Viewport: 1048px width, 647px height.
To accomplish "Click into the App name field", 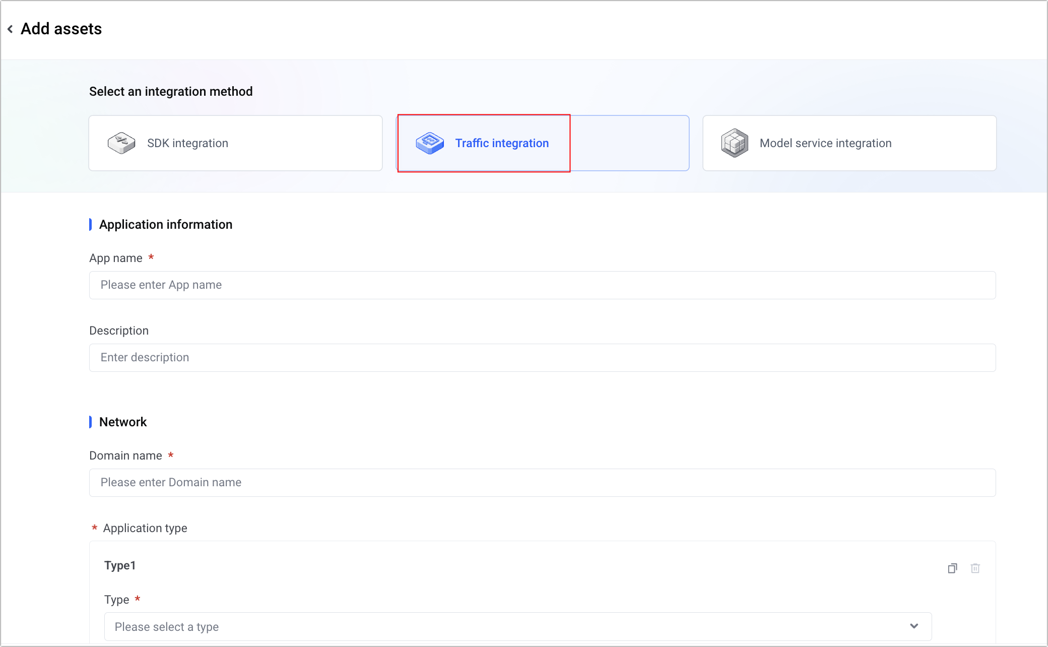I will click(x=542, y=285).
